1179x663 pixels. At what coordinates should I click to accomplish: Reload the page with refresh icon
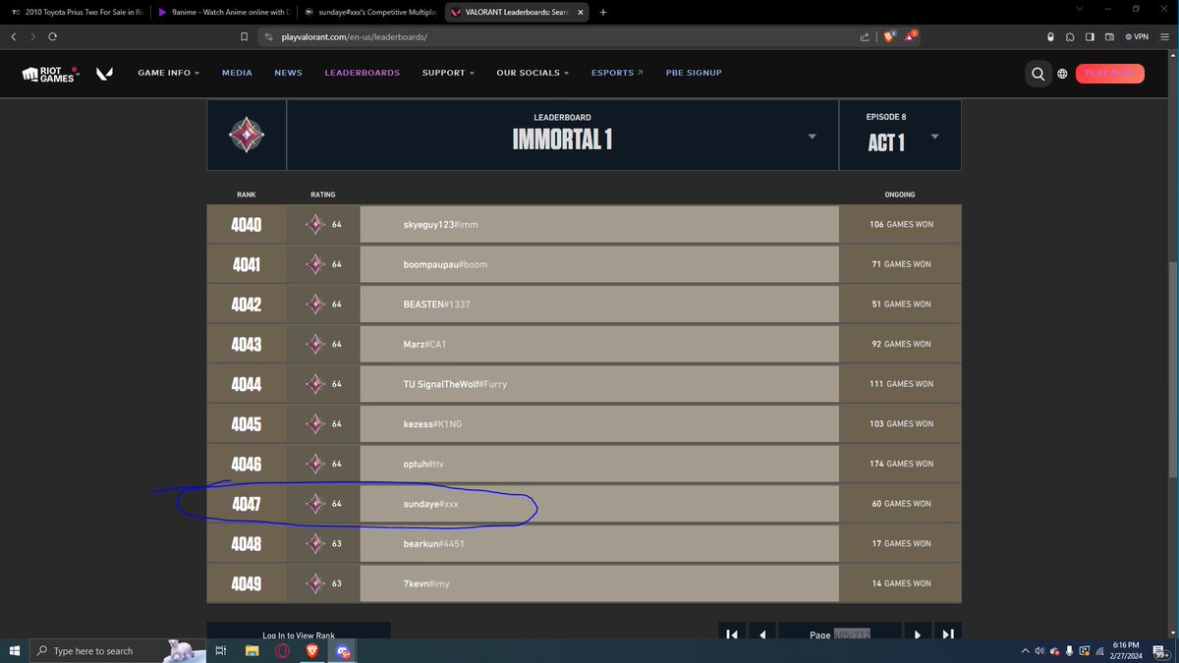pyautogui.click(x=52, y=36)
